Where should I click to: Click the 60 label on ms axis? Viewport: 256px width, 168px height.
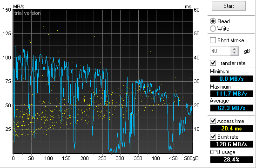click(196, 10)
